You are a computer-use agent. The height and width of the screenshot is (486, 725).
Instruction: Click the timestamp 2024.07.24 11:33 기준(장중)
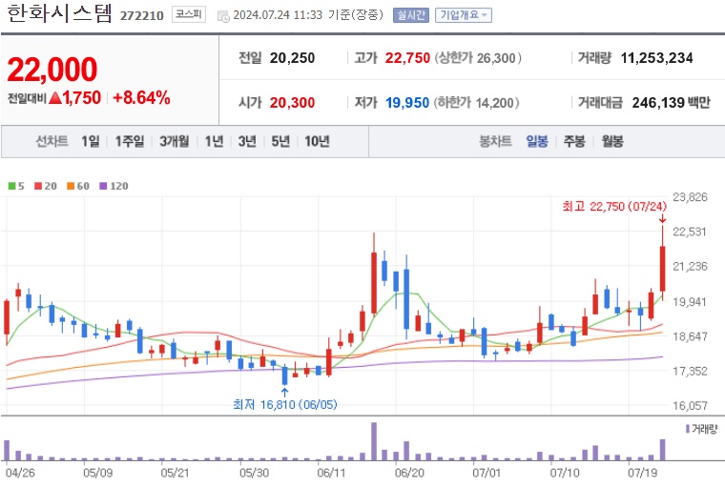tap(308, 15)
